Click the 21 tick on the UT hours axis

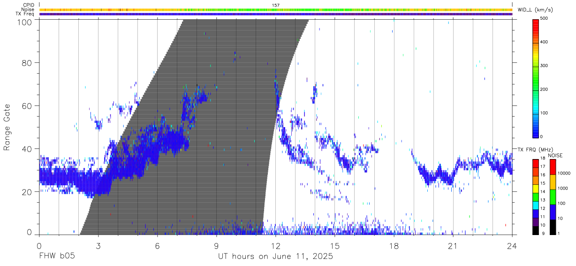click(453, 246)
